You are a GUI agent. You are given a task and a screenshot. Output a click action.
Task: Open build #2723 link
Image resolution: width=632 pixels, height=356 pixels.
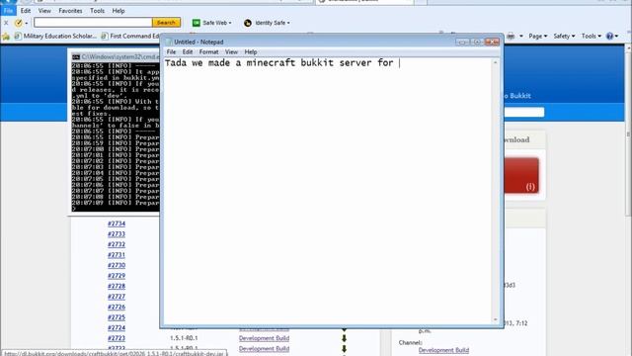[117, 338]
